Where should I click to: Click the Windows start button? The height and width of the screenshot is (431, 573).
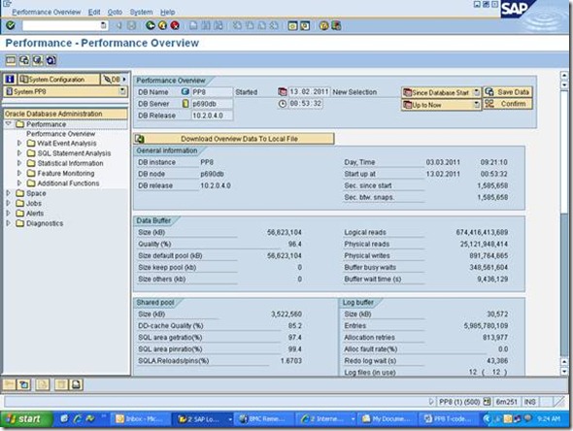coord(26,419)
